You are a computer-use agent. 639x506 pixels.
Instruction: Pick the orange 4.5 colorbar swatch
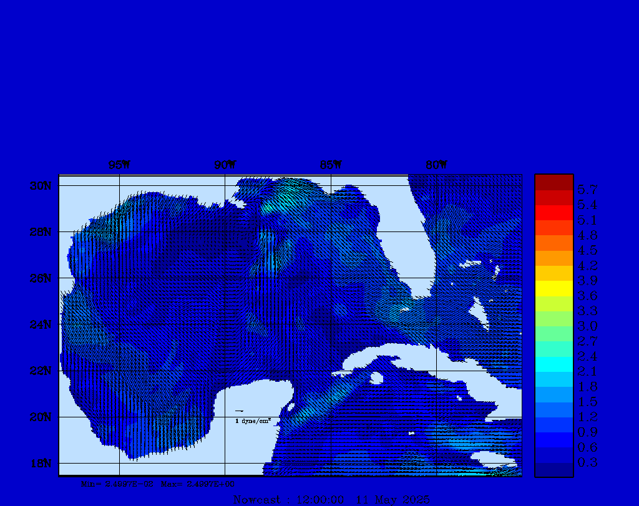[554, 243]
